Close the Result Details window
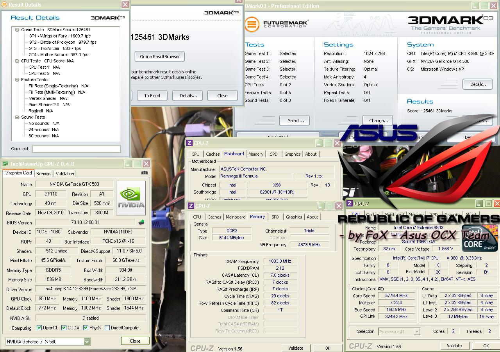Image resolution: width=500 pixels, height=352 pixels. (x=125, y=4)
